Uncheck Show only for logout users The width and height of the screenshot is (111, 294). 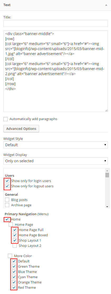coord(7,186)
